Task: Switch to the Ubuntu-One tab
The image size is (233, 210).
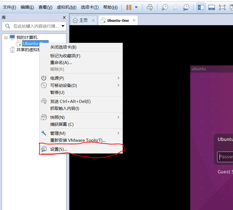Action: [118, 21]
